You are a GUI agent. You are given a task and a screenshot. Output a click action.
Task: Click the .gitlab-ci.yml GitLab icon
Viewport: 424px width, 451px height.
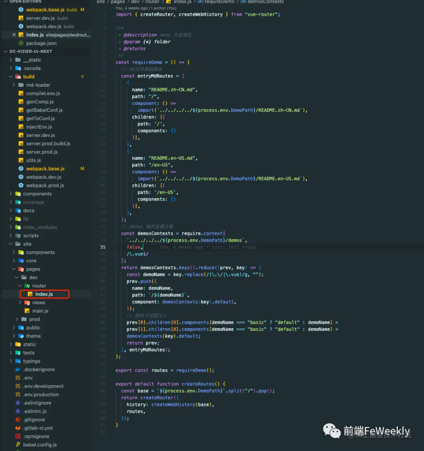click(18, 428)
